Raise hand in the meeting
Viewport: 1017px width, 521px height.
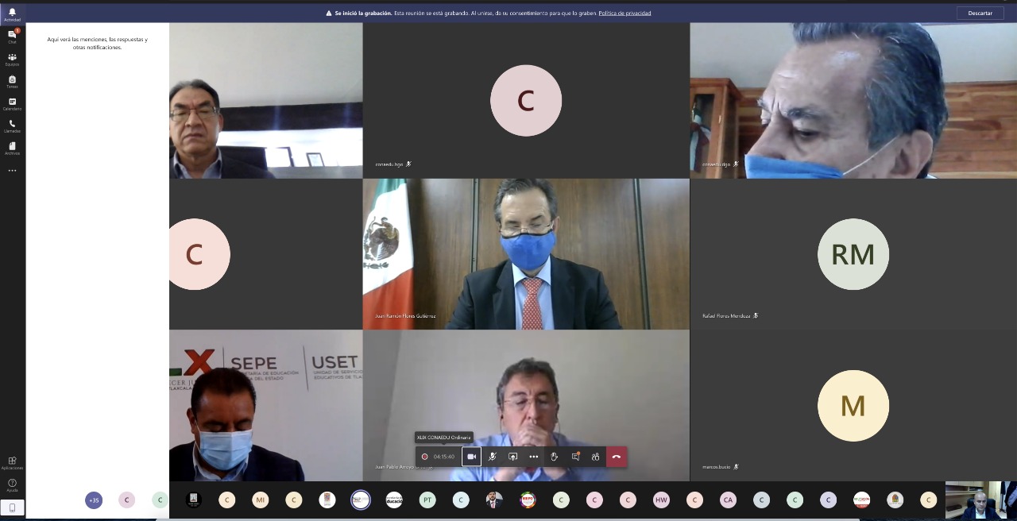[x=555, y=457]
